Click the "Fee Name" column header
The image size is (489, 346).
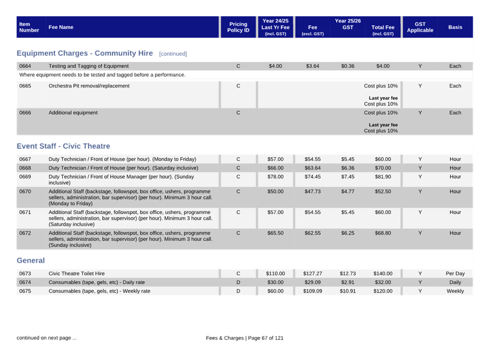pos(61,27)
